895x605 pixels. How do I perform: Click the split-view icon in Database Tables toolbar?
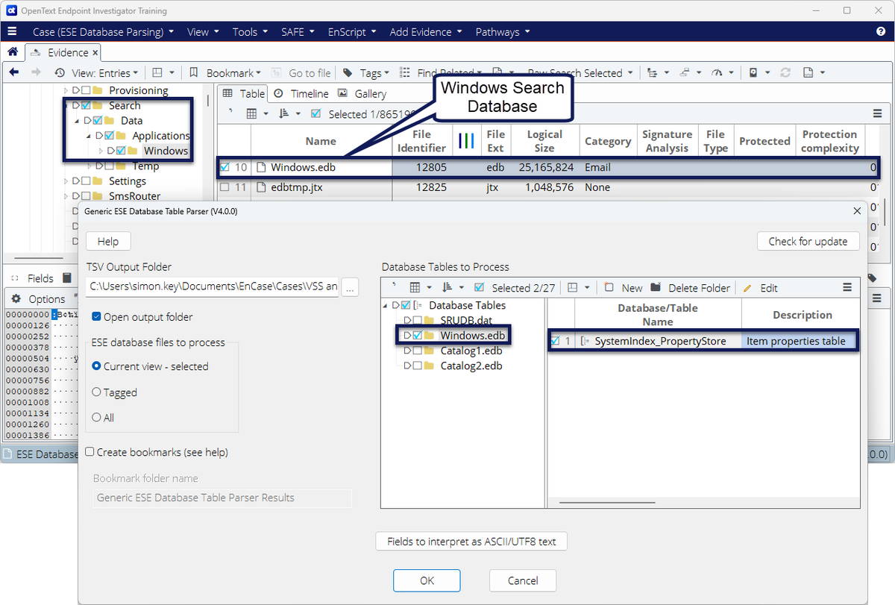point(573,287)
